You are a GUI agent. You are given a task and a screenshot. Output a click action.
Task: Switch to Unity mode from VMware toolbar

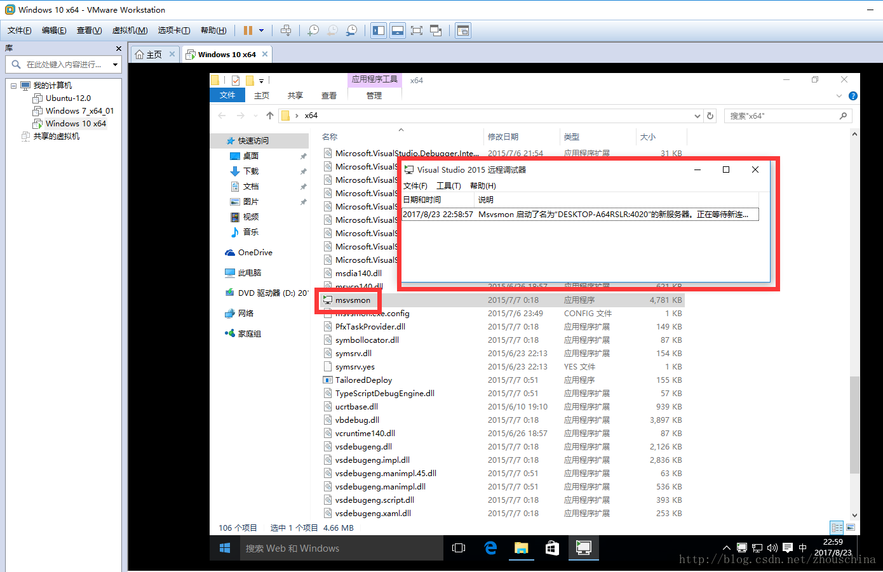pos(436,30)
